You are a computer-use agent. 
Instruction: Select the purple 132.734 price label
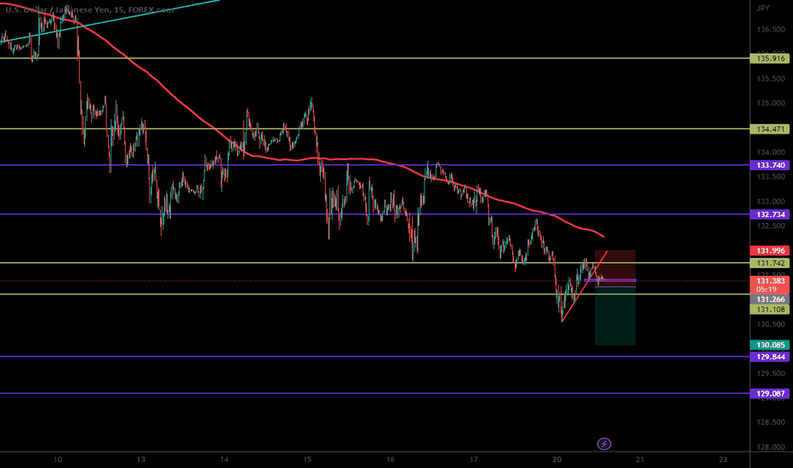coord(770,214)
